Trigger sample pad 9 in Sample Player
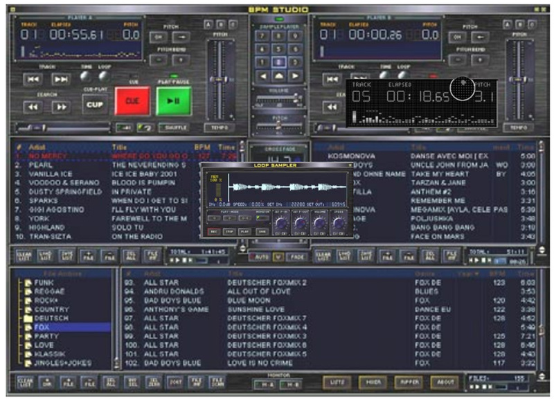This screenshot has width=554, height=401. coord(296,36)
